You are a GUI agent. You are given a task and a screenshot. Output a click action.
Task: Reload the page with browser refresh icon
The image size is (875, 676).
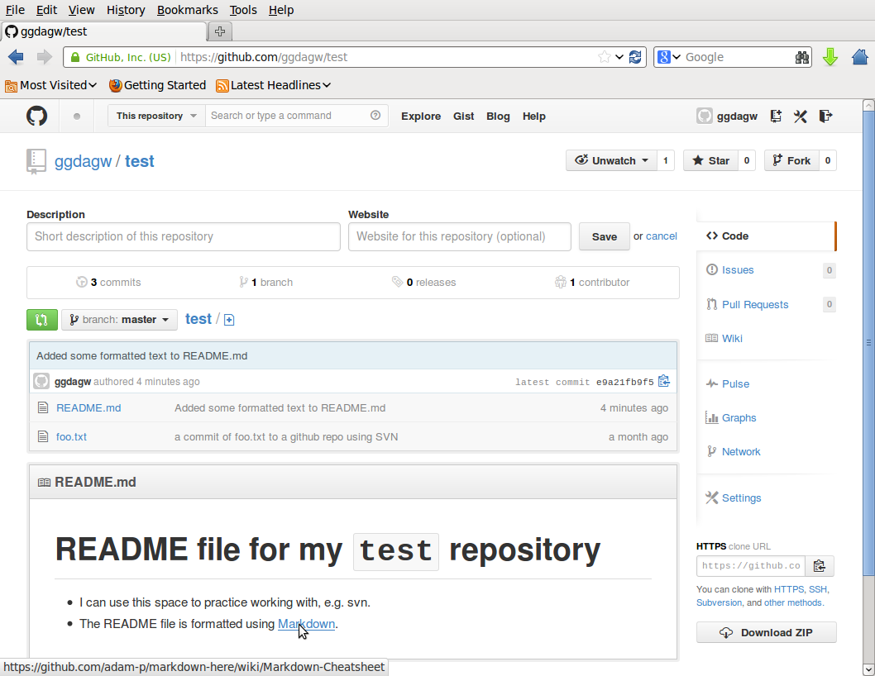635,57
